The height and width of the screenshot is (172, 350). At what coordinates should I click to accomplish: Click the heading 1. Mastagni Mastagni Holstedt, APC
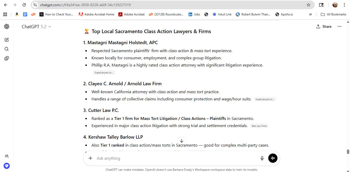point(120,43)
